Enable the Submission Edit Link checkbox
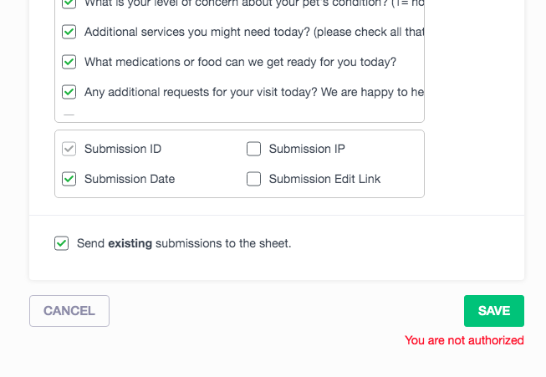 (x=254, y=179)
